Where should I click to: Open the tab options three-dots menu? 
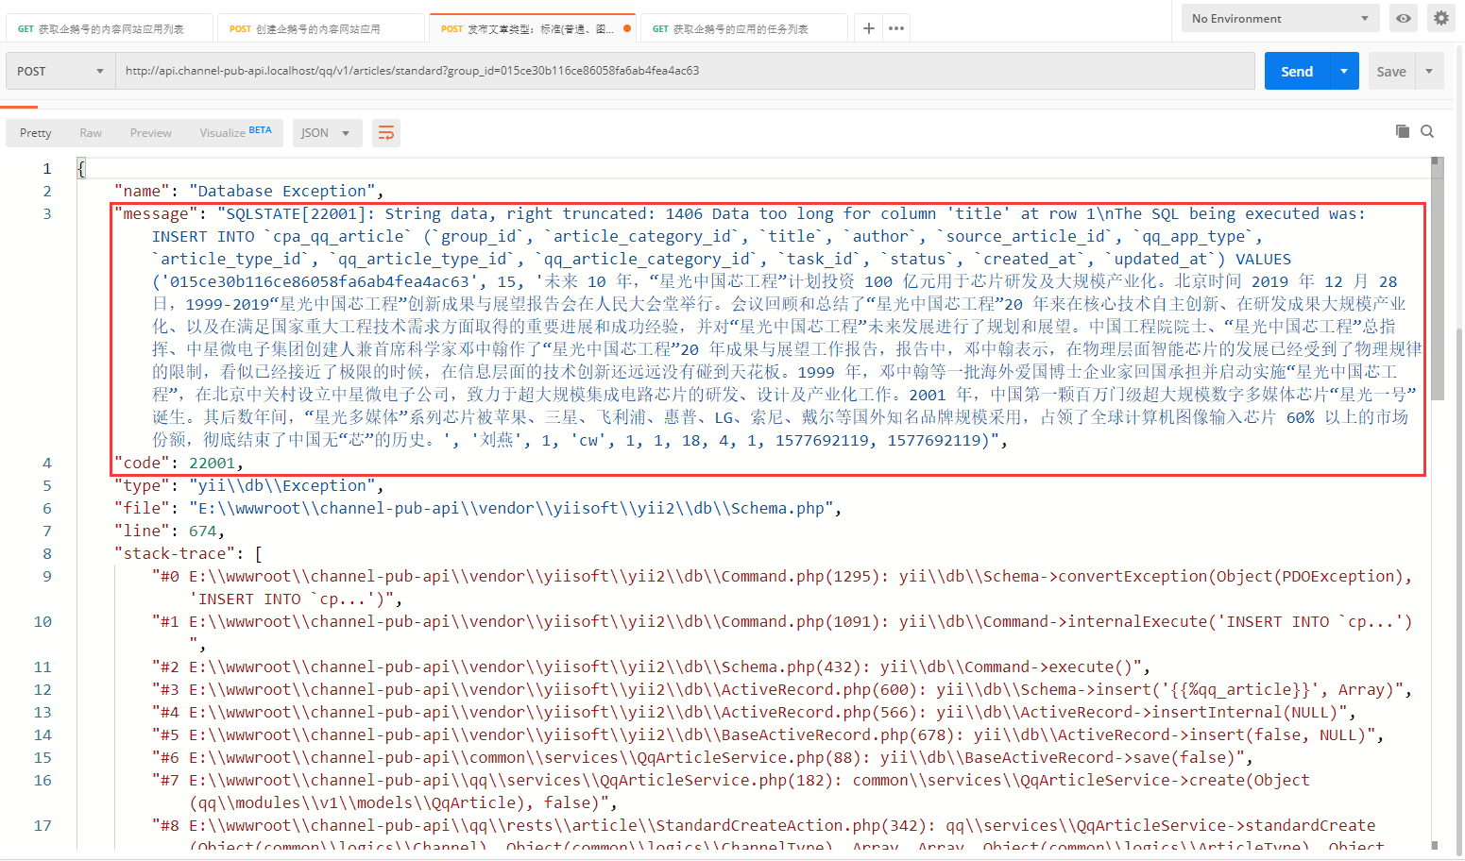tap(896, 28)
